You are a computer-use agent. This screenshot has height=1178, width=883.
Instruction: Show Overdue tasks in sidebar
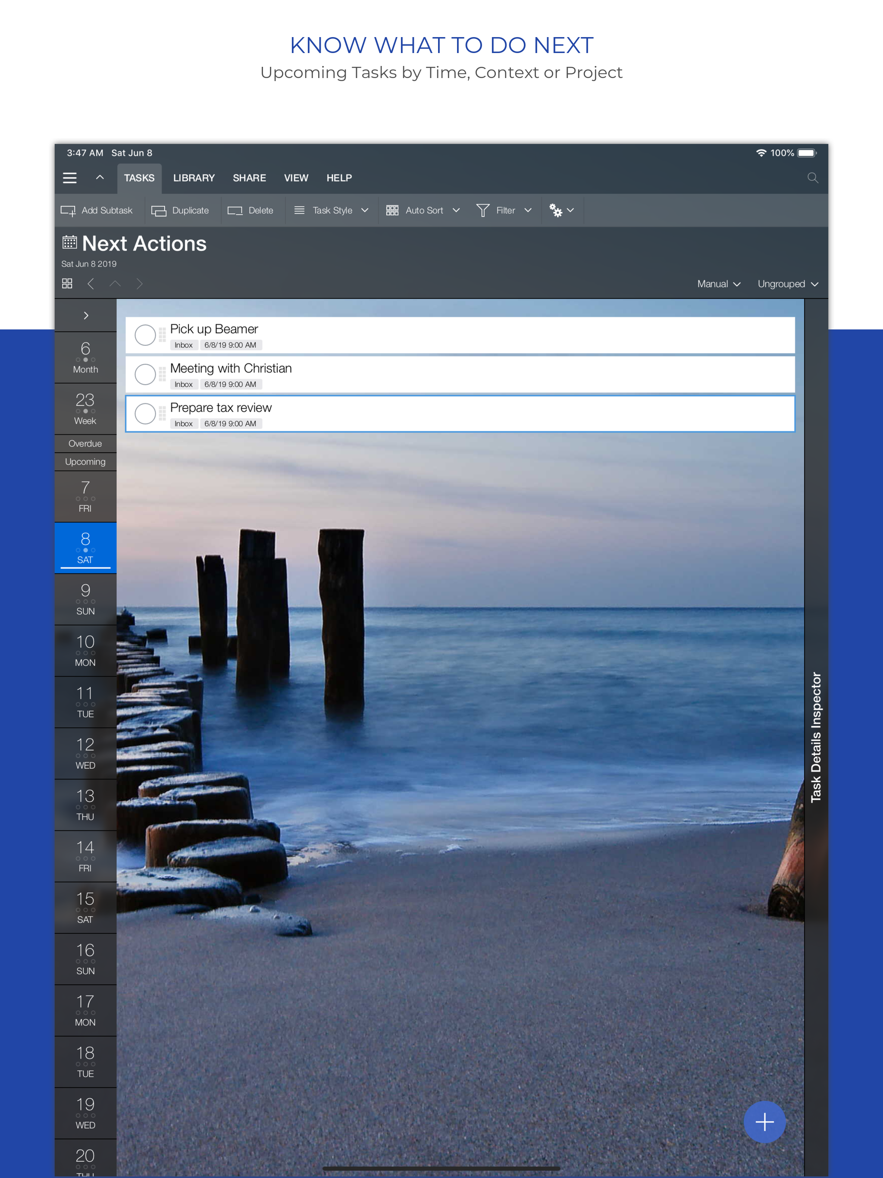pyautogui.click(x=85, y=444)
